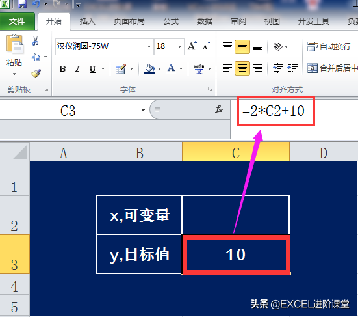Switch to the 开始 Home tab

coord(54,21)
